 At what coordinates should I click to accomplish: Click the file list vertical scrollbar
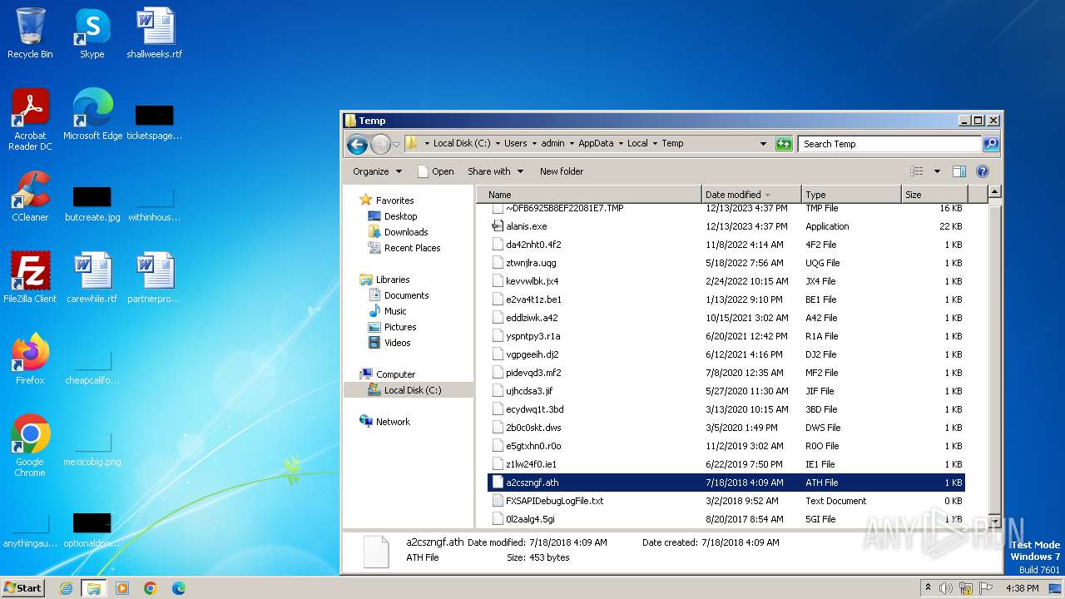(993, 356)
